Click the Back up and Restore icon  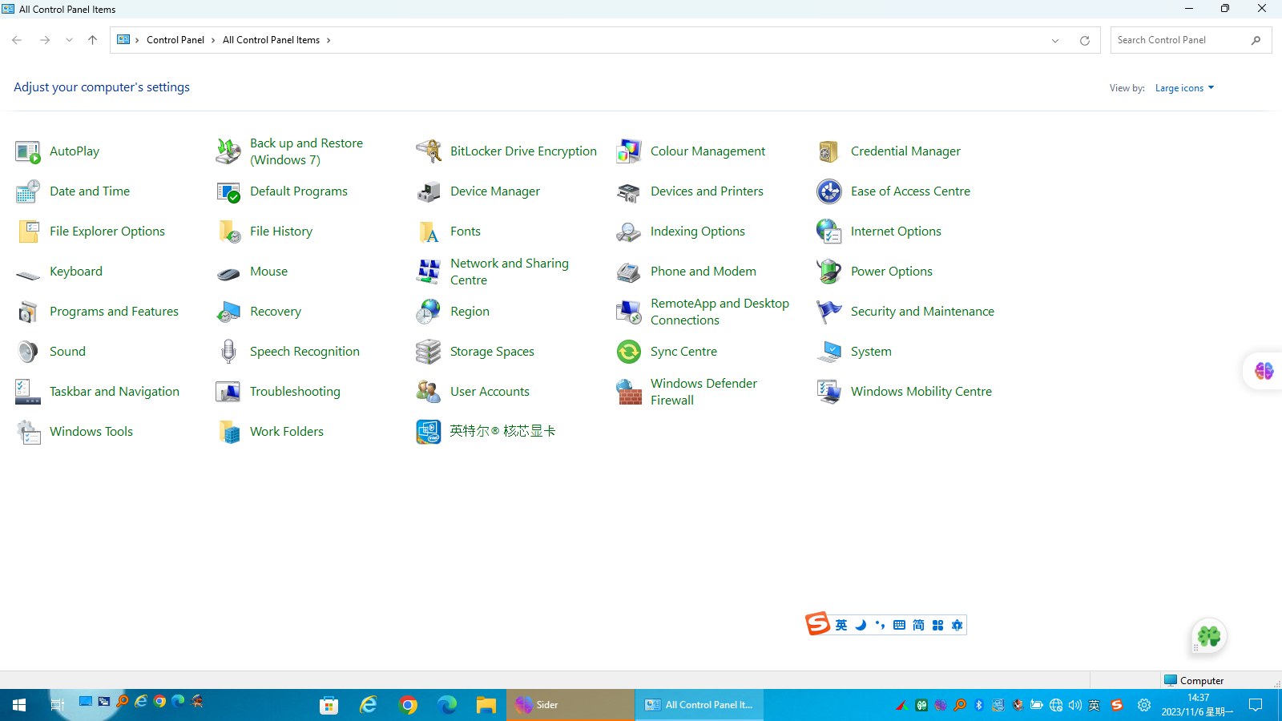[228, 151]
